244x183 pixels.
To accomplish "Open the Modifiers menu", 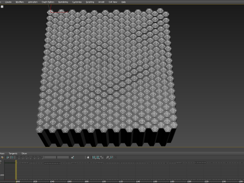I will [x=20, y=2].
